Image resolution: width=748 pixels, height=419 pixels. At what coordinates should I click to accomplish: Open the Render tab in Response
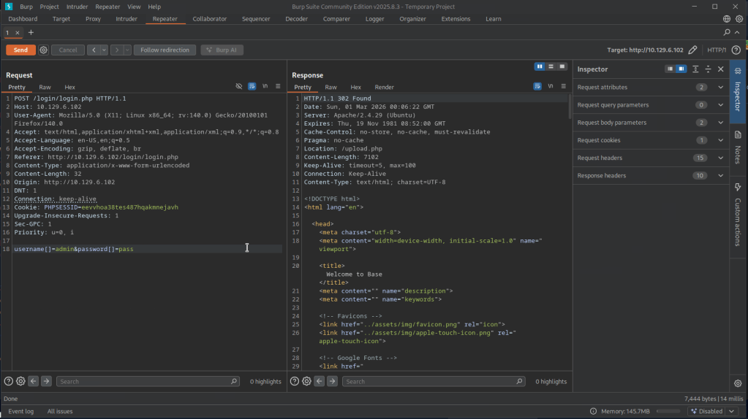pyautogui.click(x=384, y=87)
